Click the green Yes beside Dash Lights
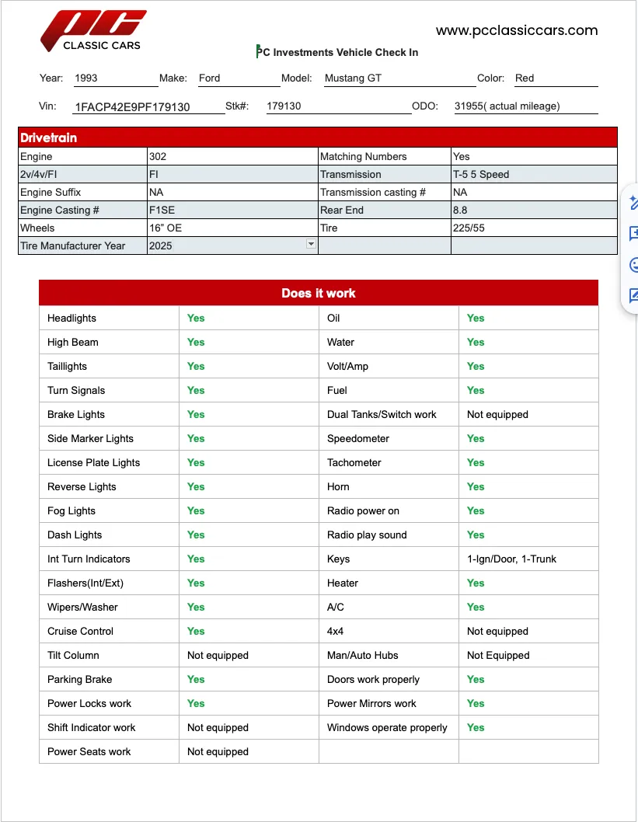 pos(196,535)
